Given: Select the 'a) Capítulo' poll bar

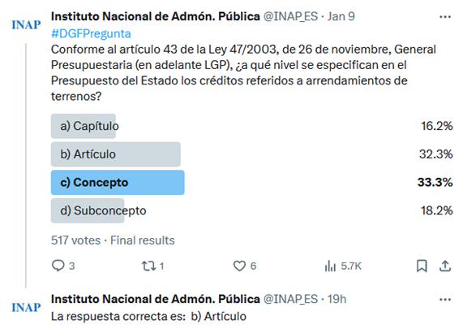Looking at the screenshot, I should click(x=84, y=126).
